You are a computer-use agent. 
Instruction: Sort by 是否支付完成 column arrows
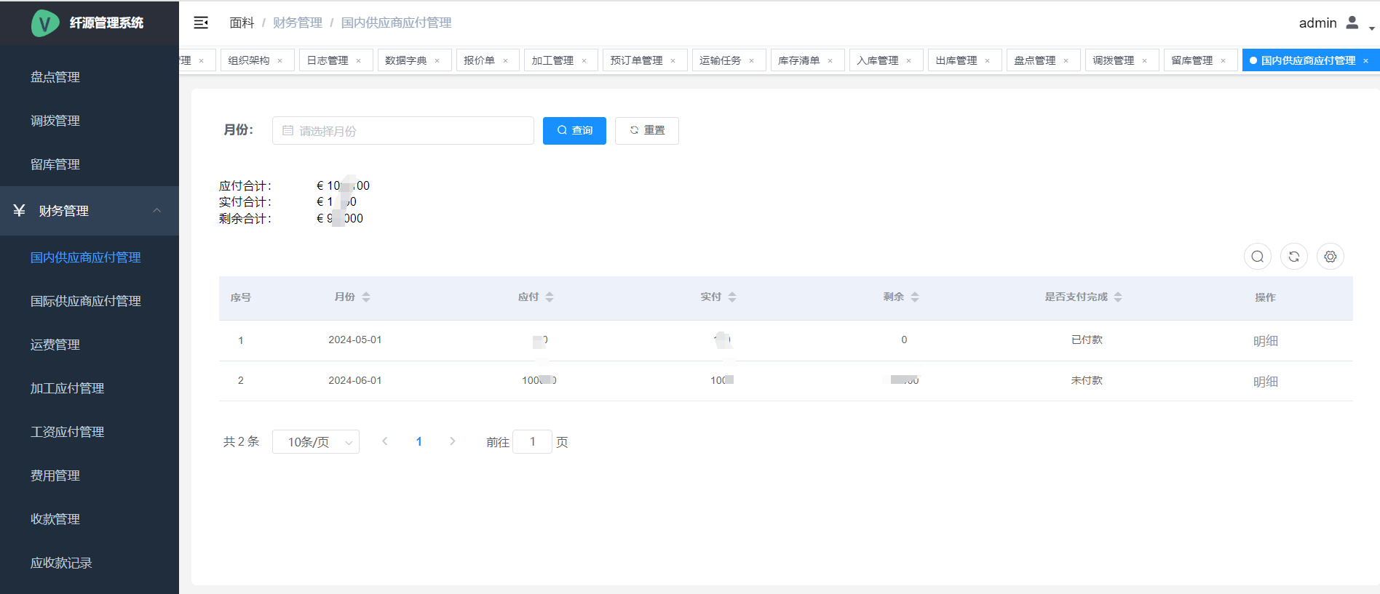point(1118,297)
